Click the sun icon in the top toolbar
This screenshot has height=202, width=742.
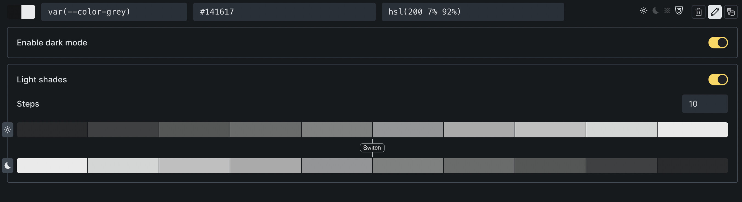click(x=644, y=11)
